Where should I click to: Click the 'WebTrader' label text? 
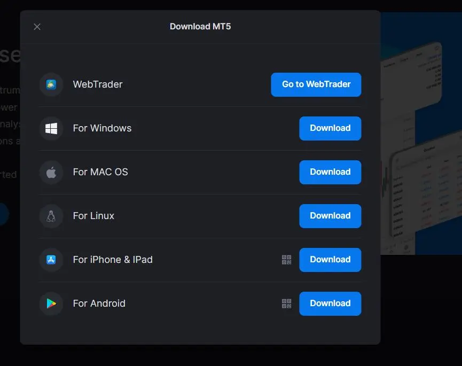click(98, 84)
